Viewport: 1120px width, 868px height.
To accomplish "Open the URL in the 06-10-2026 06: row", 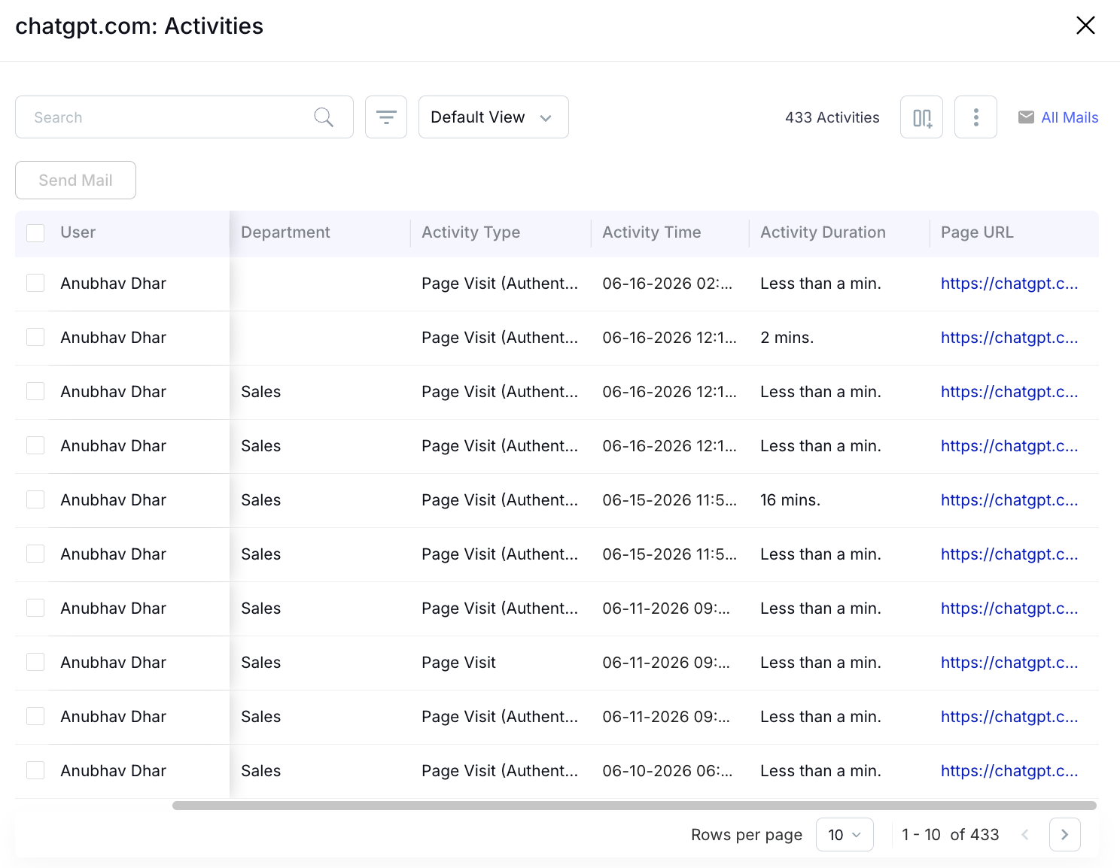I will [1009, 771].
